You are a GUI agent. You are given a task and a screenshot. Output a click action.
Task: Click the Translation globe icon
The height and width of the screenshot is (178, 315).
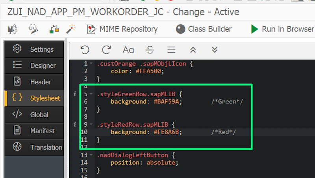pos(17,146)
